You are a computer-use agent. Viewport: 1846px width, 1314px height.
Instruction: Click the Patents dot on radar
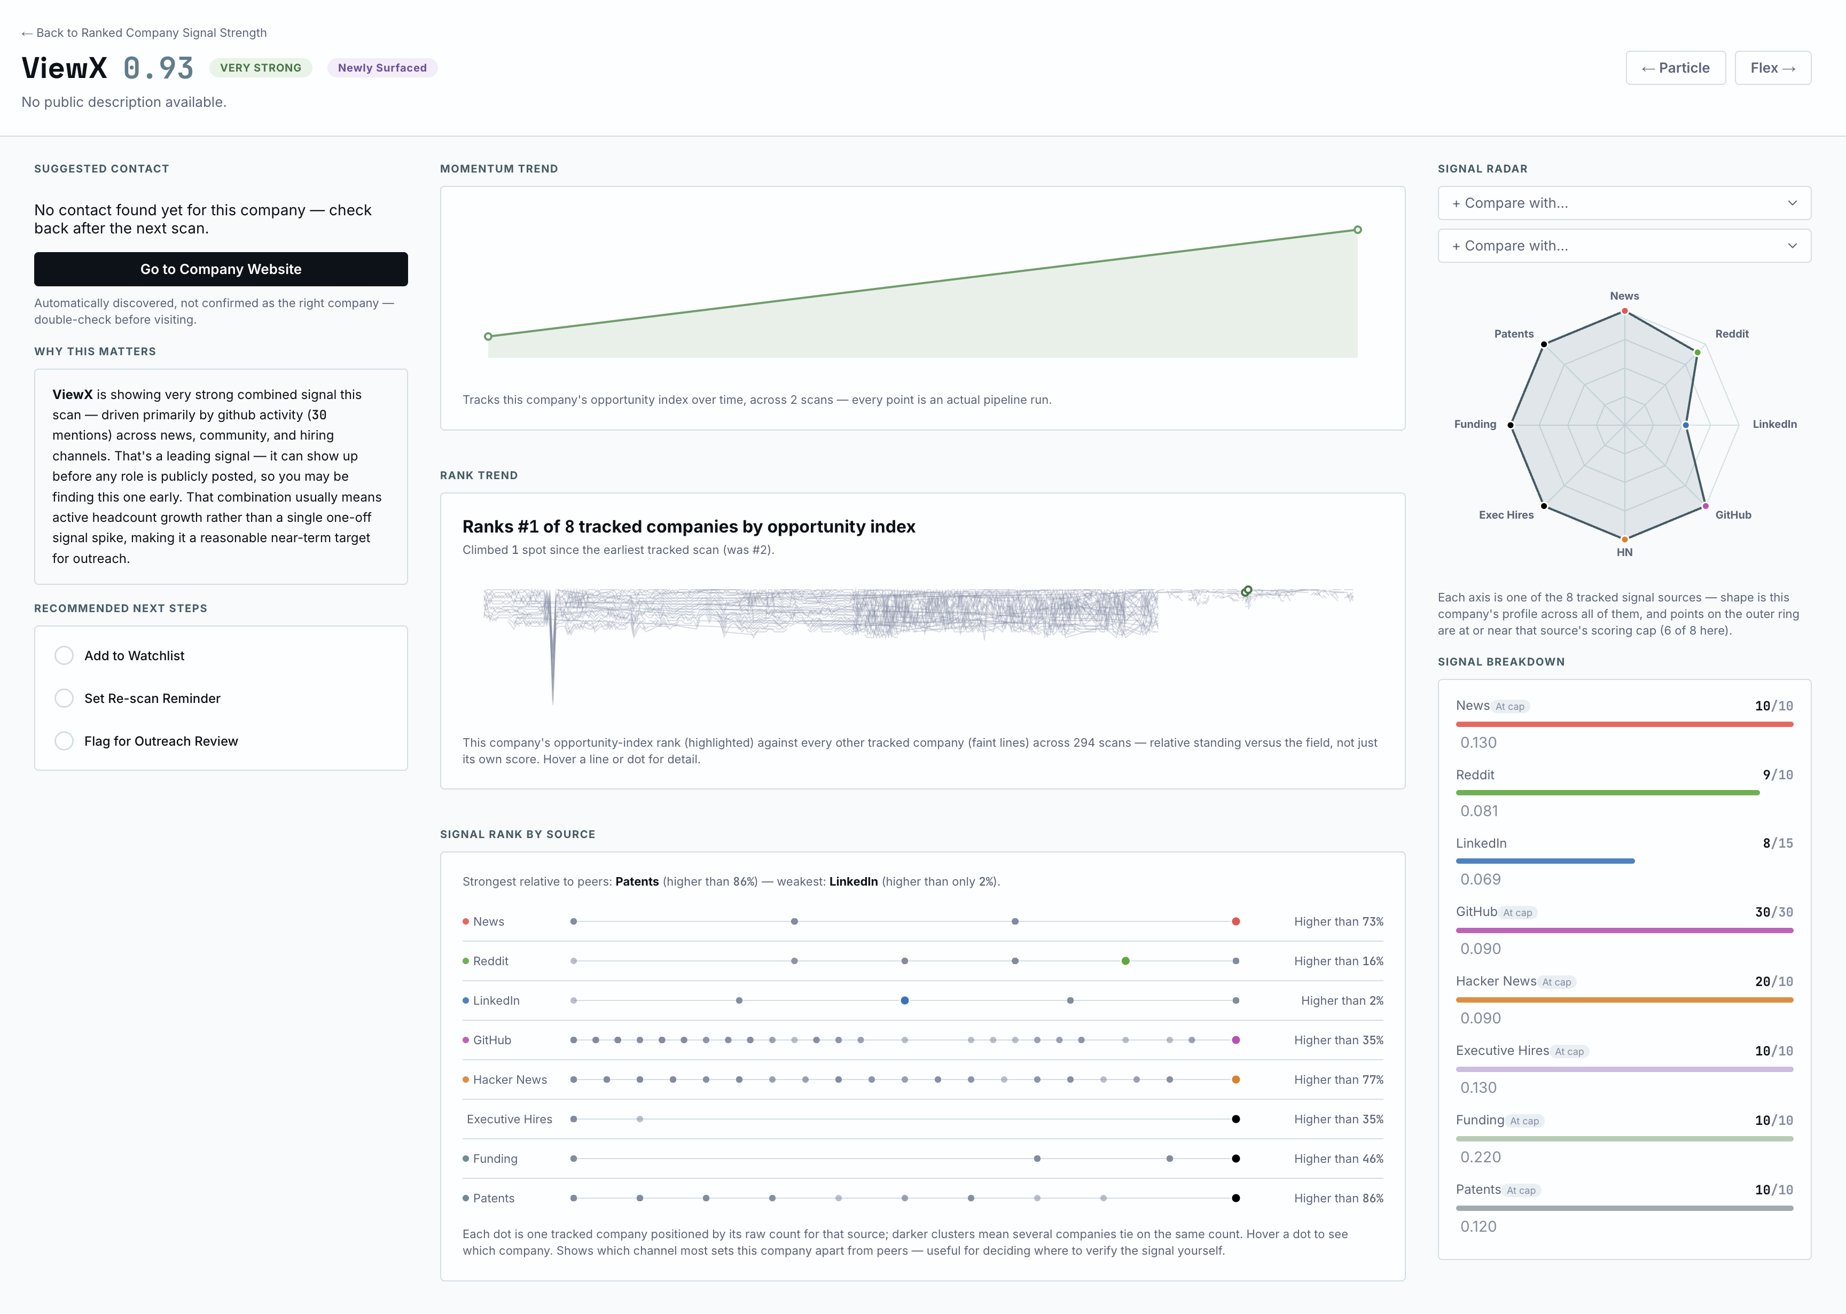[x=1544, y=344]
